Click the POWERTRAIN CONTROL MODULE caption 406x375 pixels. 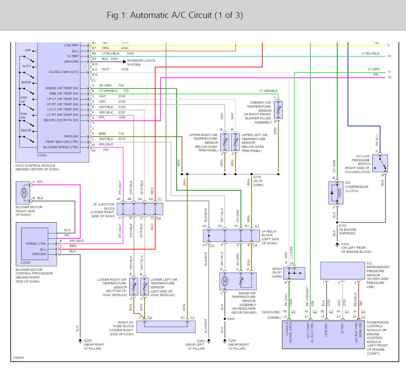[x=378, y=338]
